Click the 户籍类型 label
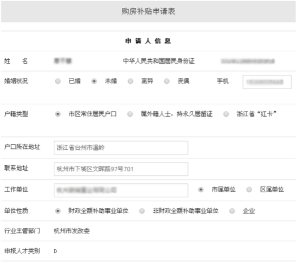304x265 pixels. pos(16,114)
